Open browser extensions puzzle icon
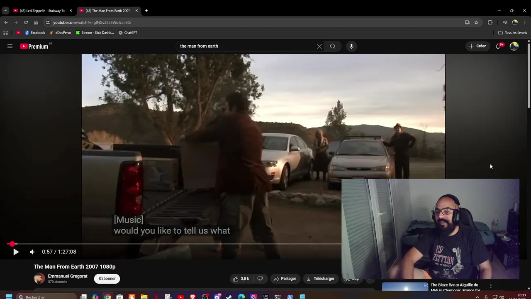This screenshot has height=299, width=531. [x=490, y=22]
